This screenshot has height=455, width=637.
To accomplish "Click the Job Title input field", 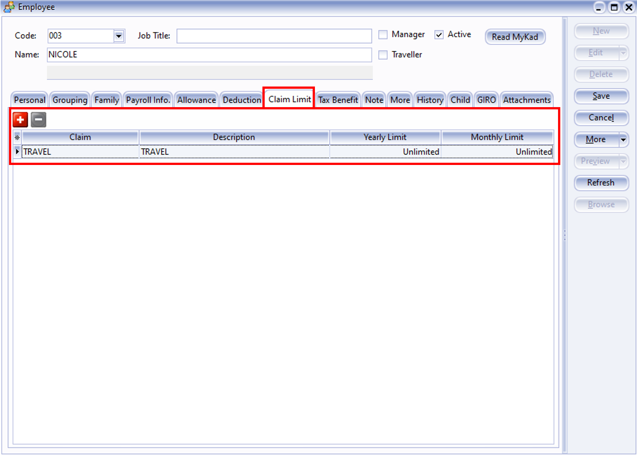I will (274, 36).
